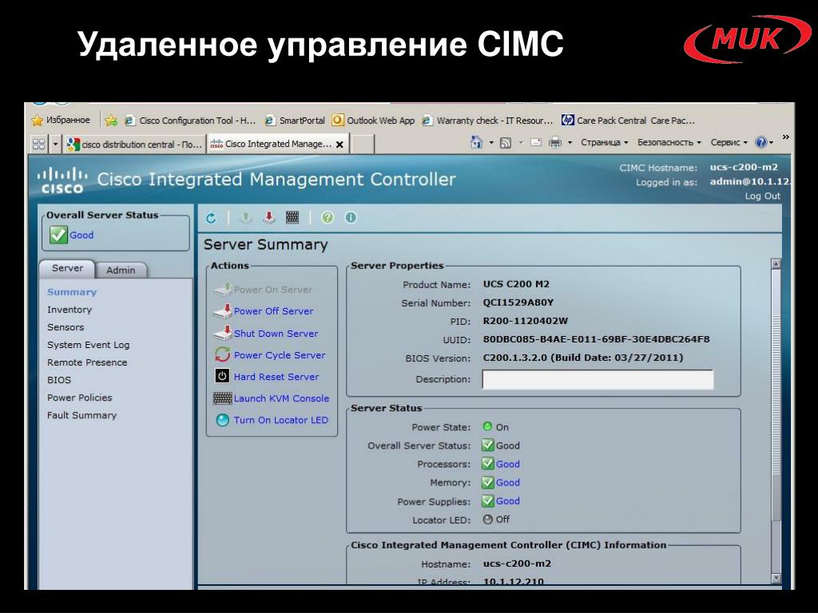Click the RSS feeds icon
Screen dimensions: 818x613
[505, 142]
